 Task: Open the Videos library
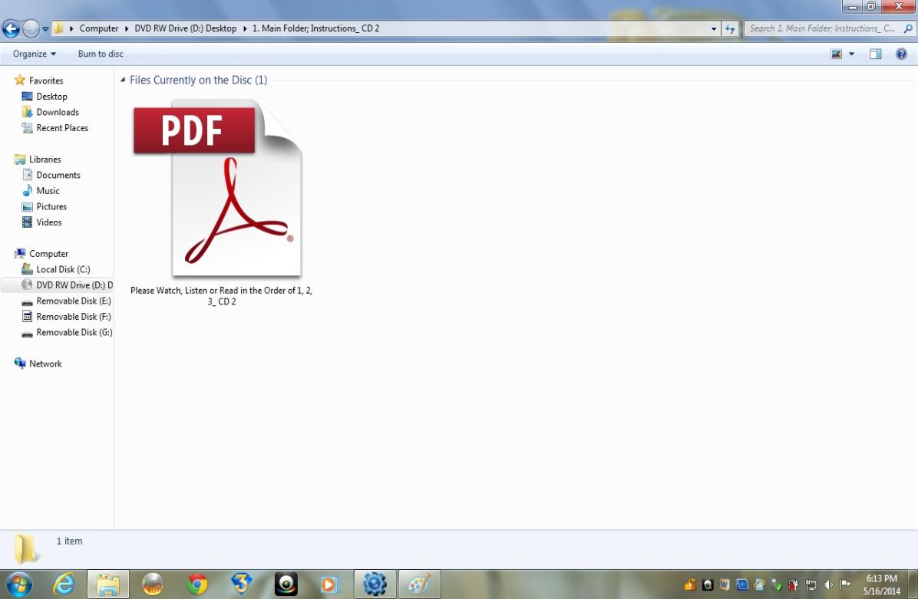point(48,222)
